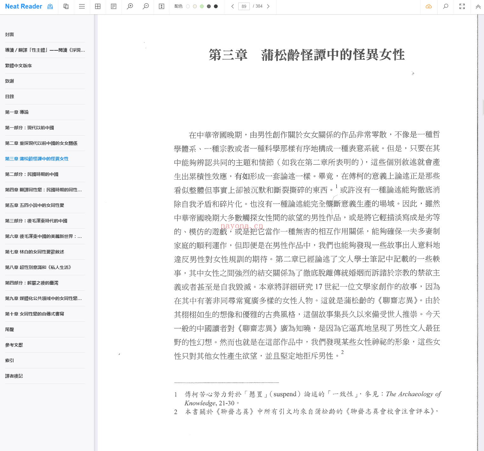
Task: Click the vertical scrollbar on right edge
Action: [x=483, y=107]
